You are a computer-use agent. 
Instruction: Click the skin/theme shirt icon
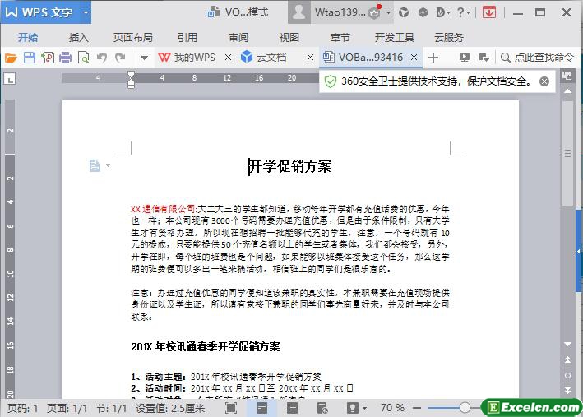[404, 12]
